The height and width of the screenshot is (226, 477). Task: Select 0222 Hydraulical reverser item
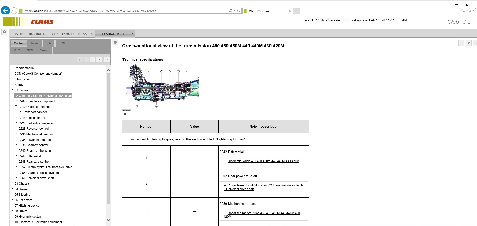pos(36,123)
